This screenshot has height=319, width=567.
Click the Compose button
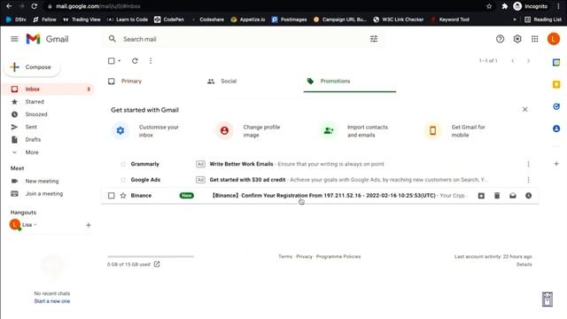pyautogui.click(x=32, y=67)
